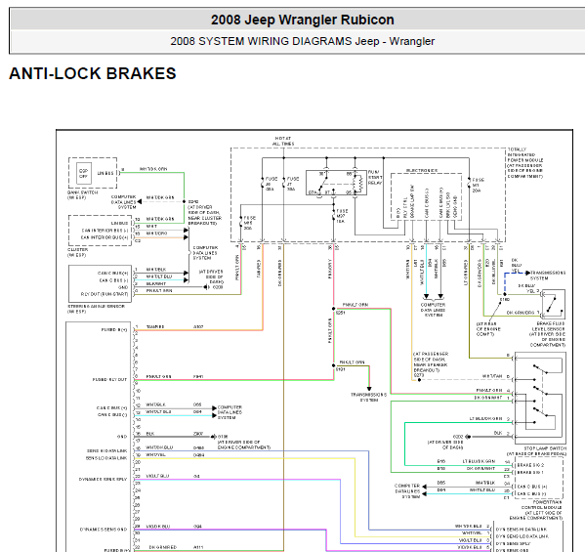Viewport: 585px width, 552px height.
Task: Click the WHT/TAN label beside stop lamp switch
Action: pyautogui.click(x=492, y=376)
